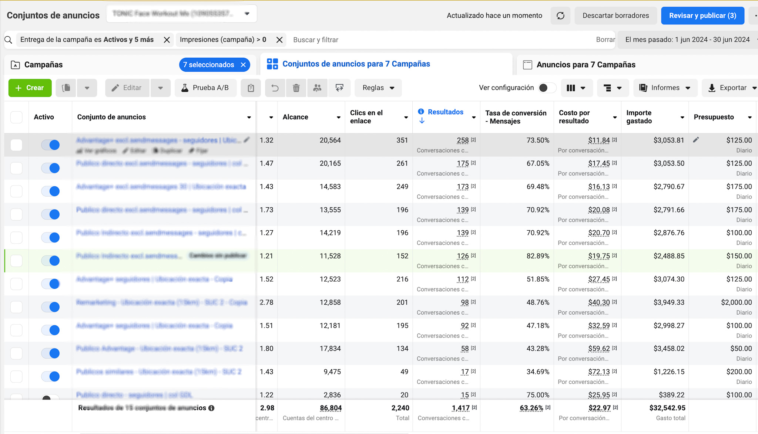Click the audience people icon in the toolbar
Screen dimensions: 758x434
pos(317,88)
